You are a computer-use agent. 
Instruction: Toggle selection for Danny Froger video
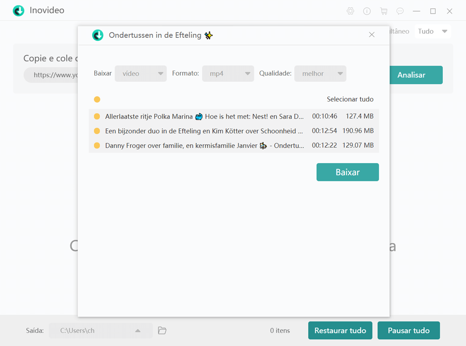click(x=97, y=145)
